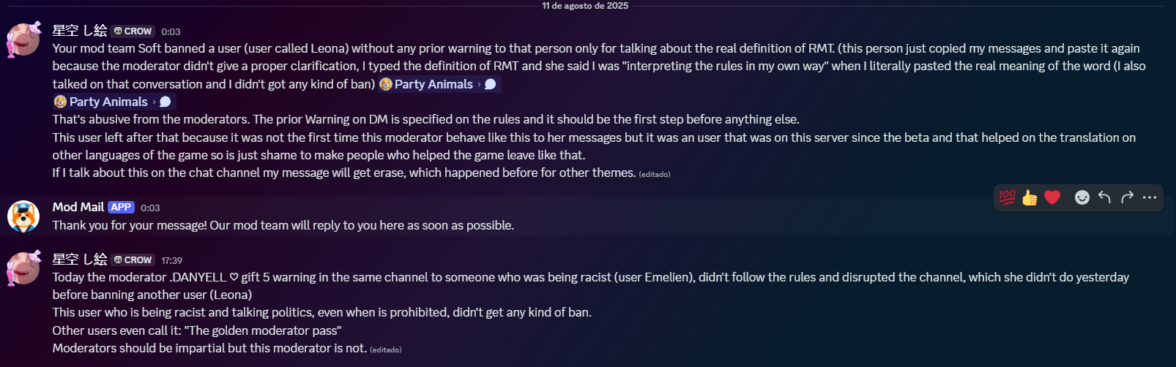Image resolution: width=1176 pixels, height=367 pixels.
Task: Reply to the message using reply arrow
Action: point(1104,197)
